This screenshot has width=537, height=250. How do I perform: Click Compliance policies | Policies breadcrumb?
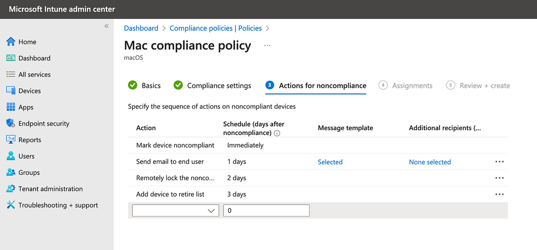pyautogui.click(x=216, y=28)
